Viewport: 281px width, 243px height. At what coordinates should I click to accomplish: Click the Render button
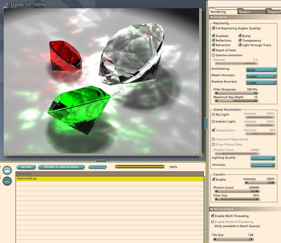26,167
